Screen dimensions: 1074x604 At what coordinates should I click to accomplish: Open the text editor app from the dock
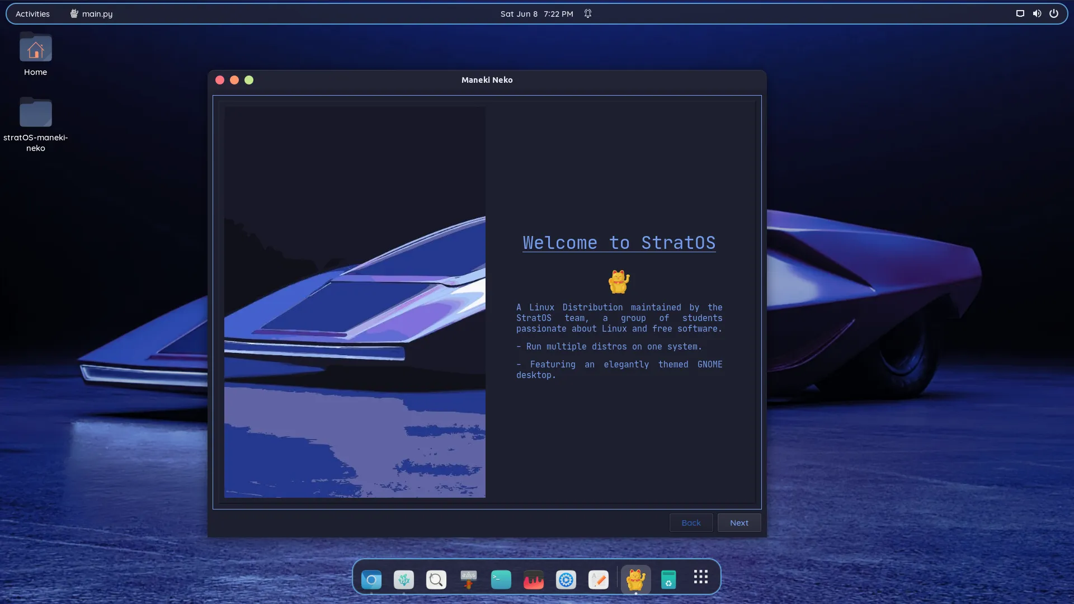click(x=598, y=579)
